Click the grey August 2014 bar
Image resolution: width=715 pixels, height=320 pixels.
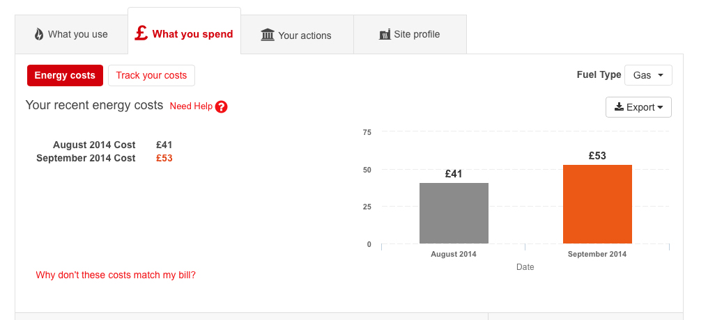point(454,213)
